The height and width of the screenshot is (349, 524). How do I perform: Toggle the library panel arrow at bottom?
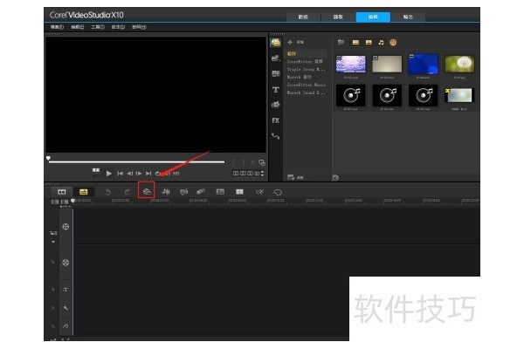(x=335, y=178)
